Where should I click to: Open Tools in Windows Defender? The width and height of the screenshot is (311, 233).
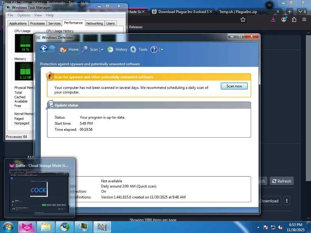pyautogui.click(x=139, y=49)
